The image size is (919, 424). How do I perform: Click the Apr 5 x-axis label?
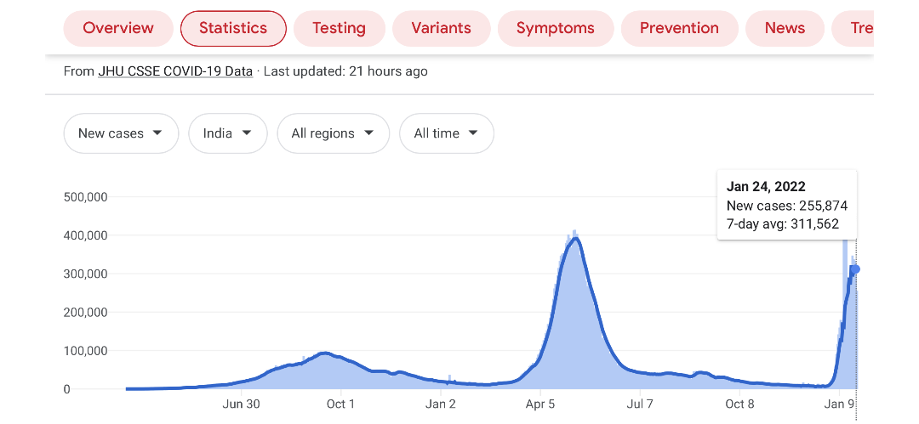click(x=540, y=404)
